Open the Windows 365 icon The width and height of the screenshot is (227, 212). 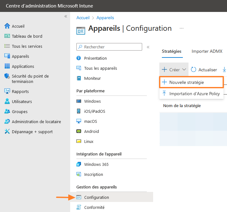[79, 164]
